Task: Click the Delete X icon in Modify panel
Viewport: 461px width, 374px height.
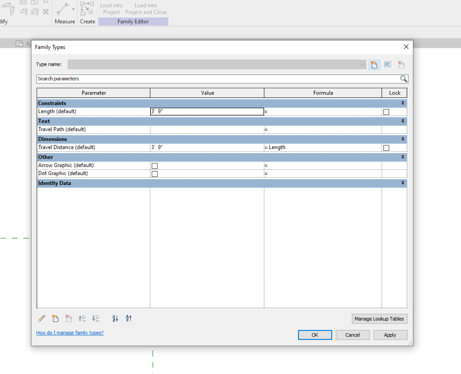Action: [x=45, y=12]
